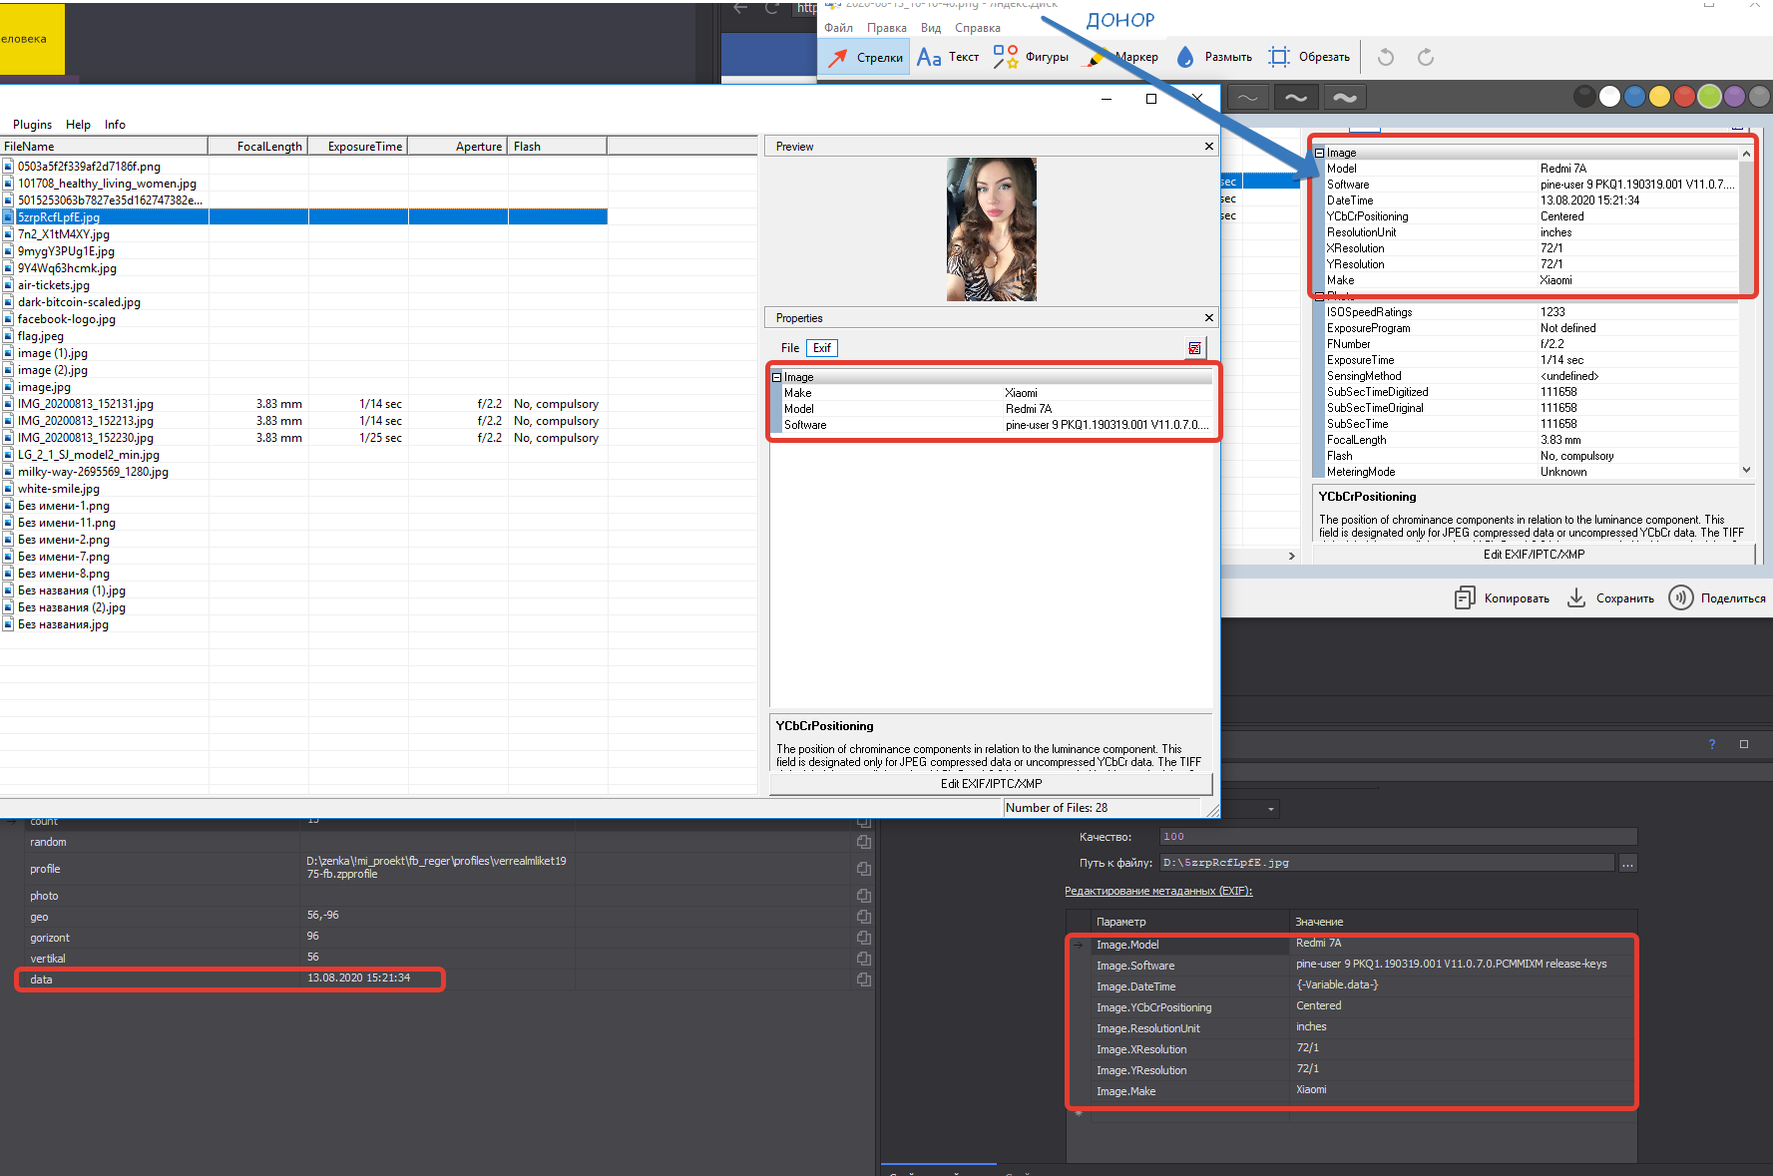Undo the last edit in the screenshot editor
This screenshot has height=1176, width=1773.
tap(1386, 57)
